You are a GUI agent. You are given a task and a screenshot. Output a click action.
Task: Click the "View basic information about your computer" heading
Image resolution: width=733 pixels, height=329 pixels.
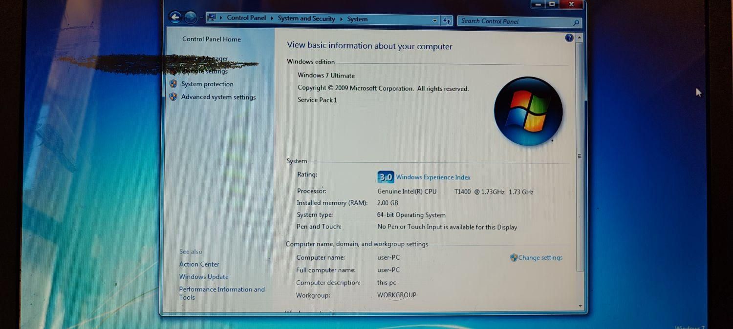point(369,46)
